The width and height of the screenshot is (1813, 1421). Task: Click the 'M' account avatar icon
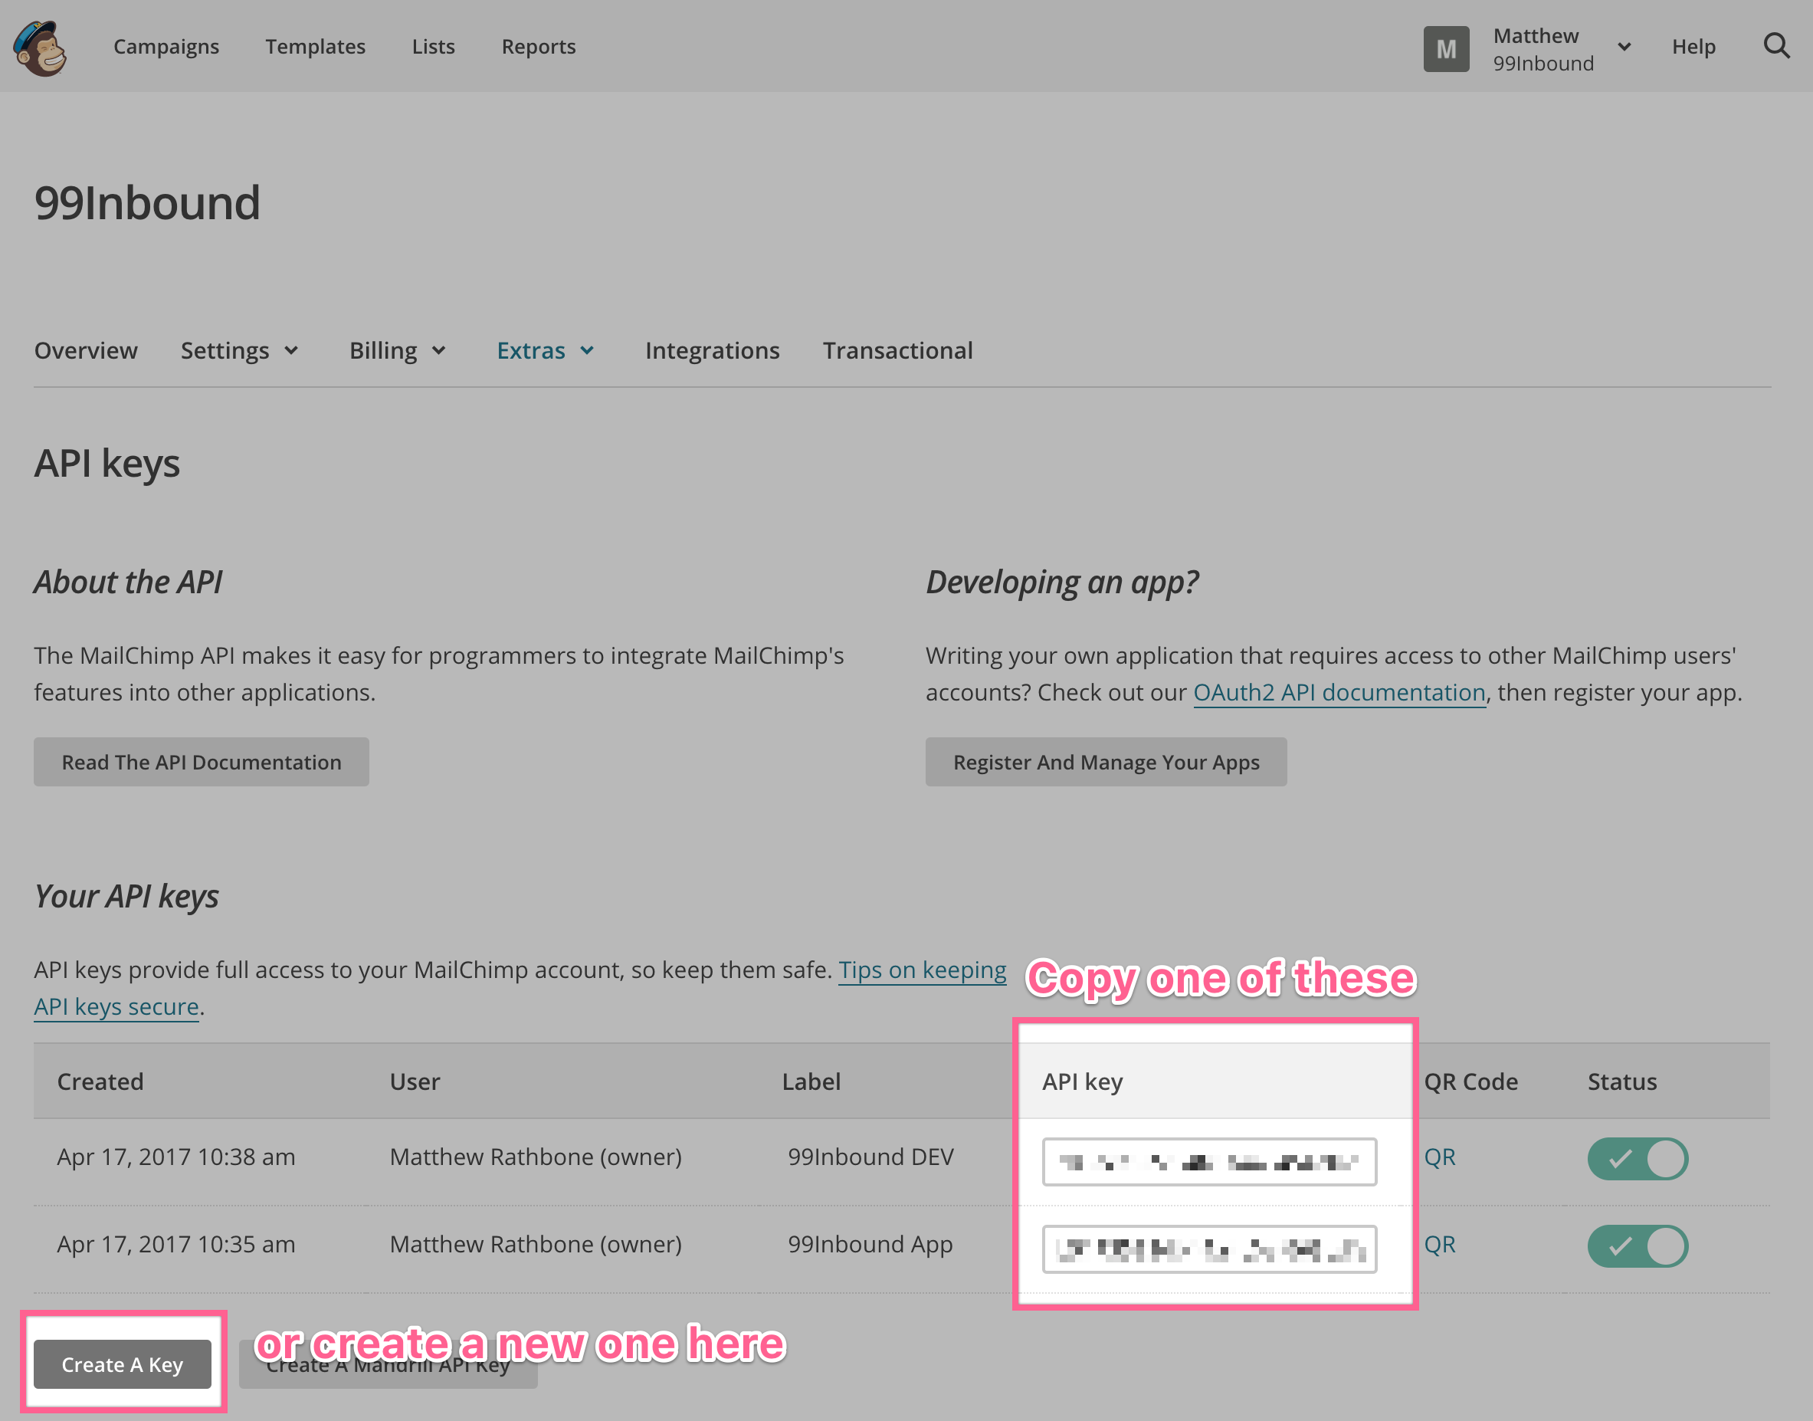tap(1446, 48)
